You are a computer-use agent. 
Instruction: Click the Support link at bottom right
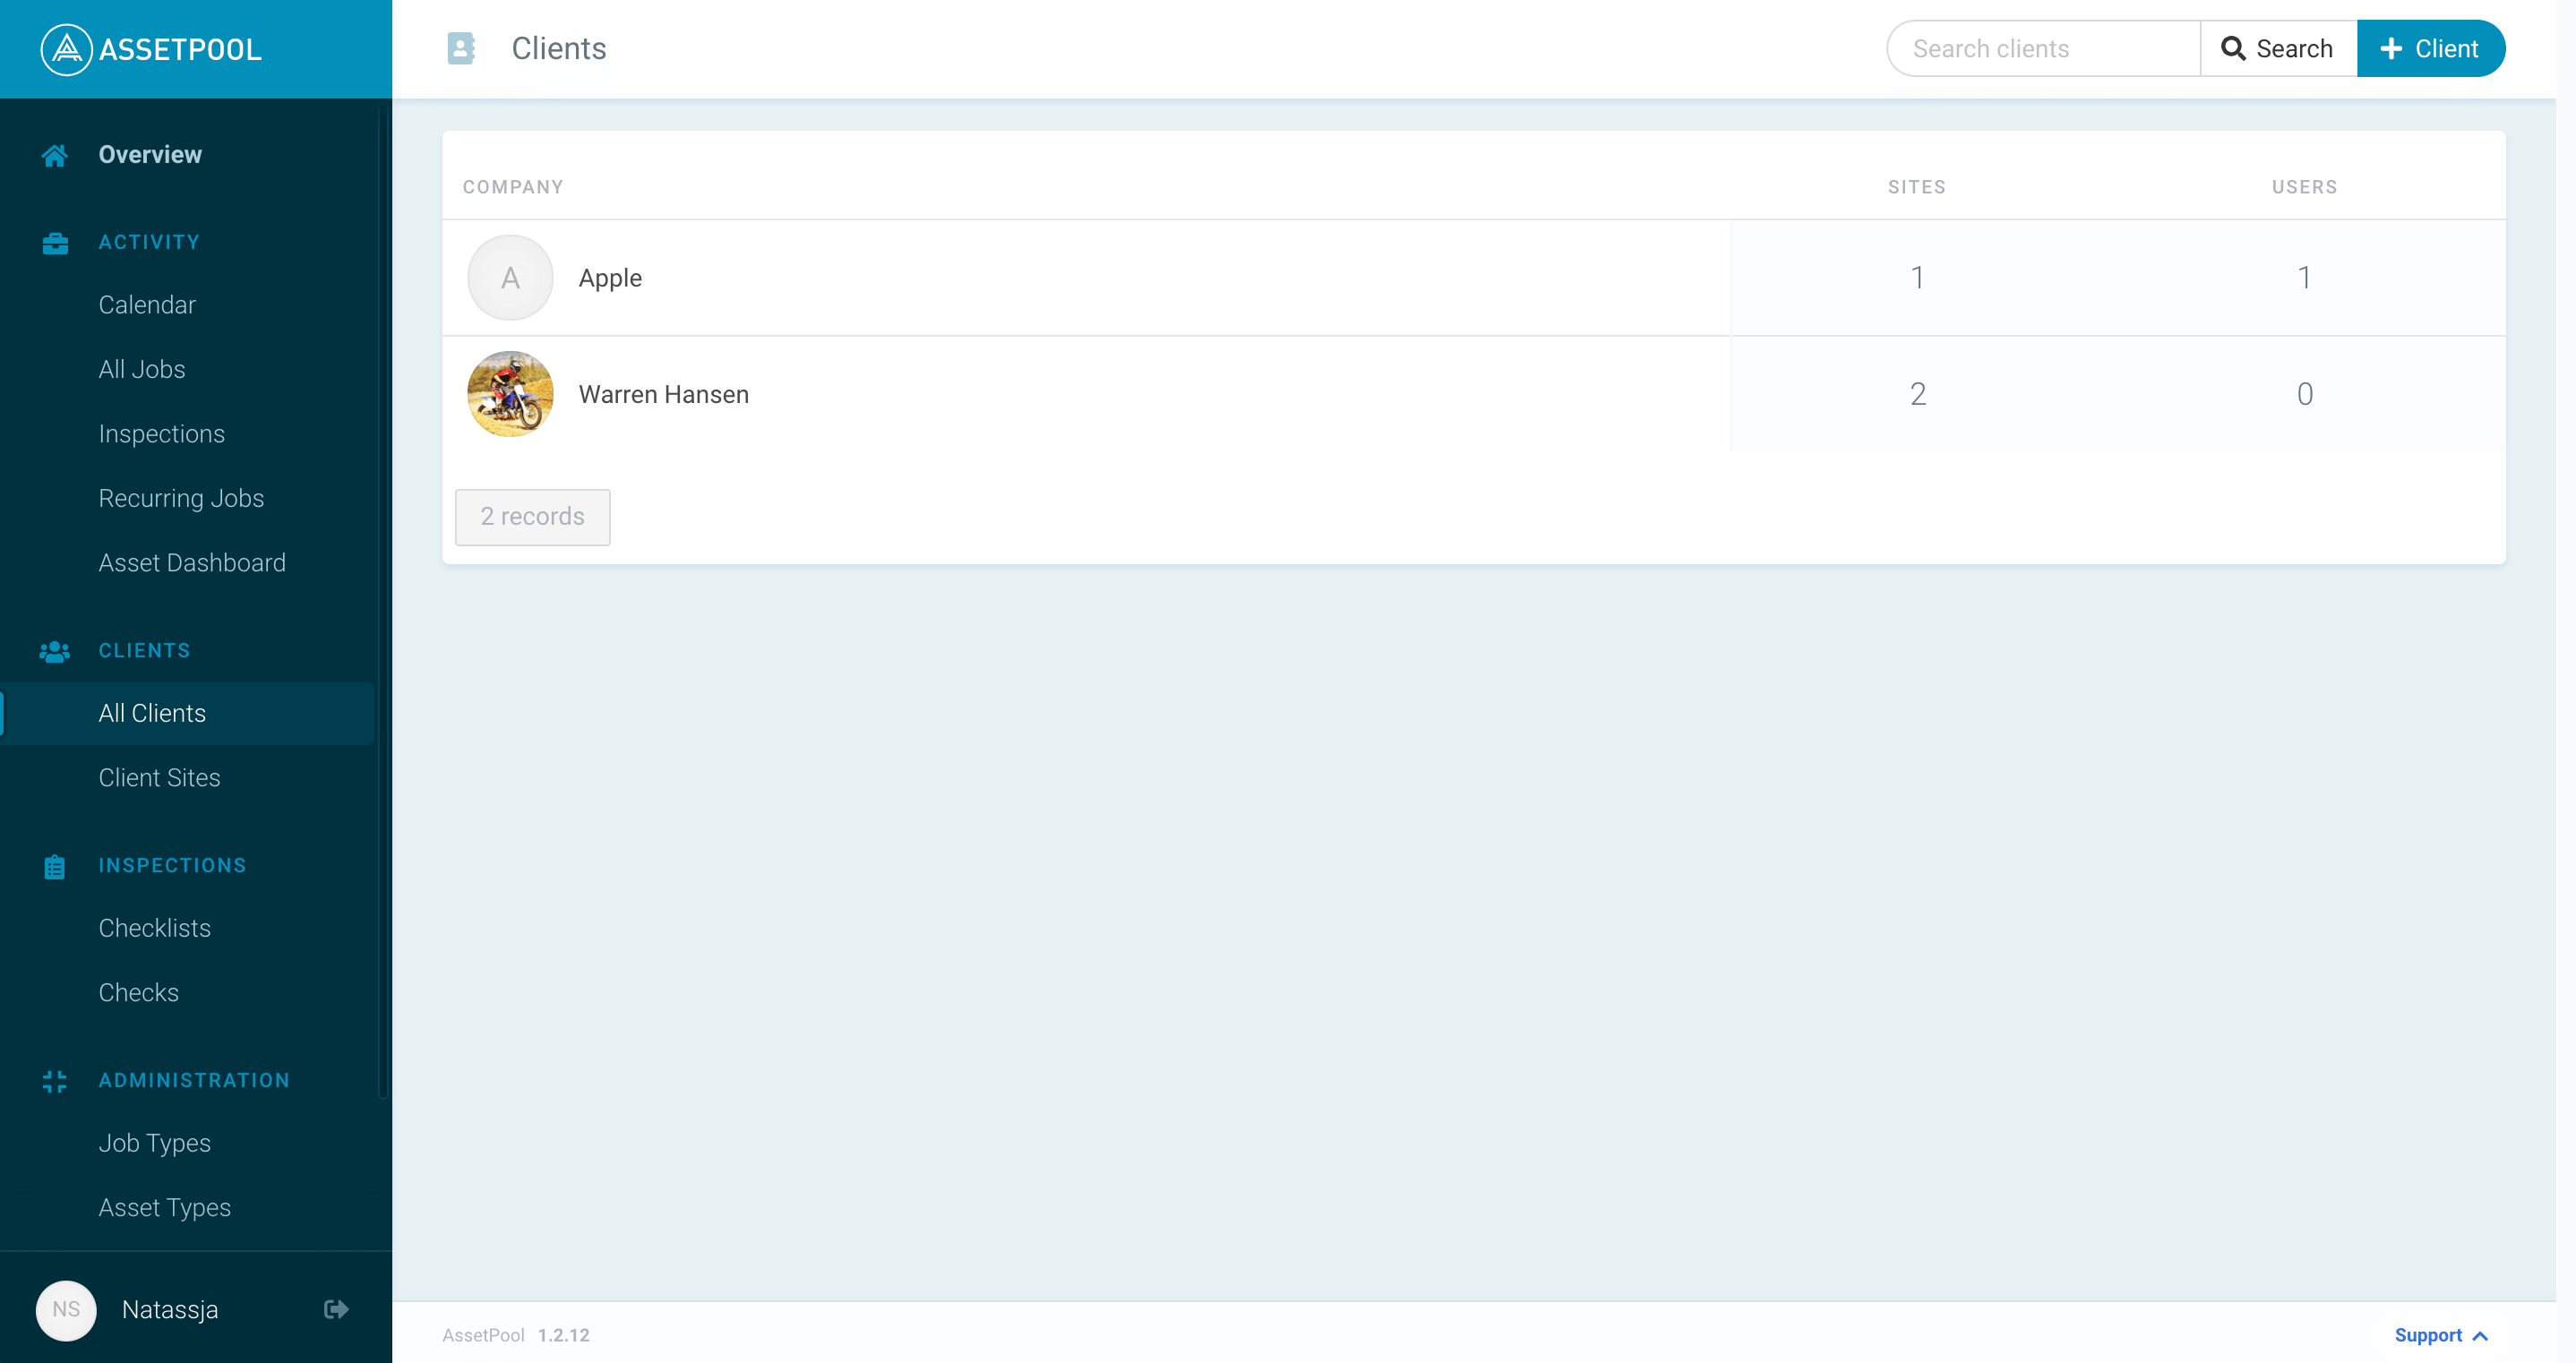[x=2429, y=1335]
